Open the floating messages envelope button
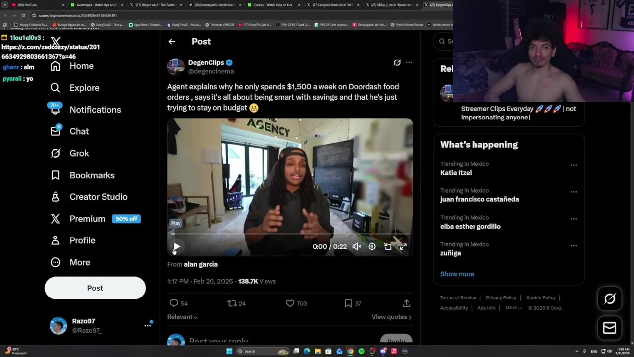This screenshot has height=357, width=634. [x=610, y=328]
